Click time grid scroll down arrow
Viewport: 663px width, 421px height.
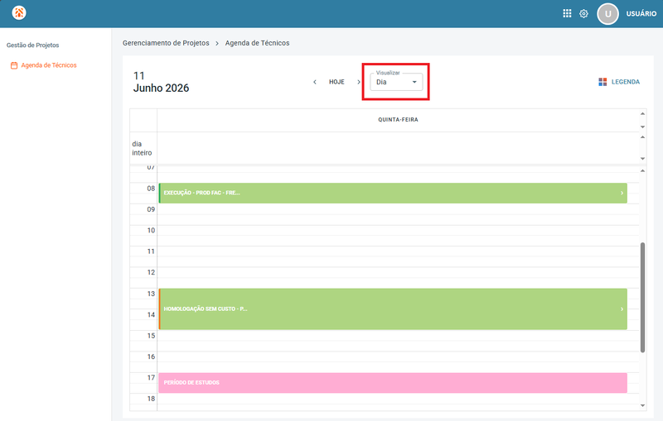point(643,405)
